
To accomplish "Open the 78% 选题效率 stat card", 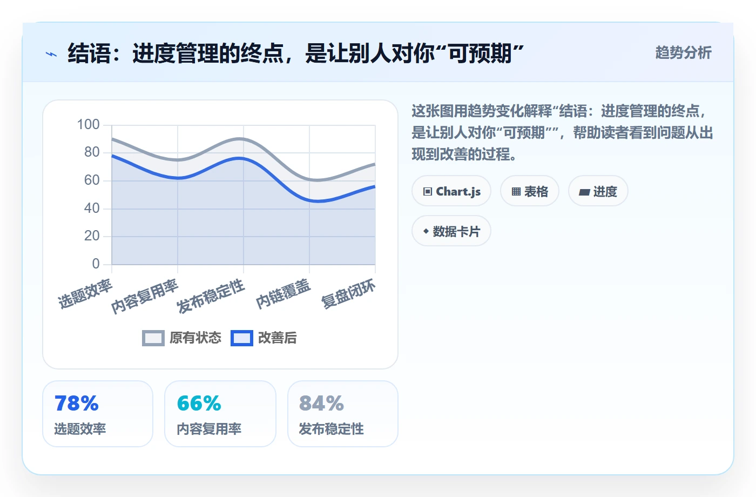I will pos(98,414).
